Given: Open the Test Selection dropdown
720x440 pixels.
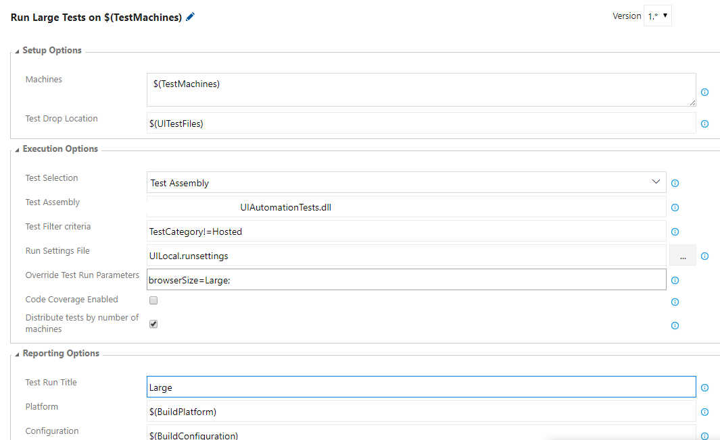Looking at the screenshot, I should (x=655, y=182).
